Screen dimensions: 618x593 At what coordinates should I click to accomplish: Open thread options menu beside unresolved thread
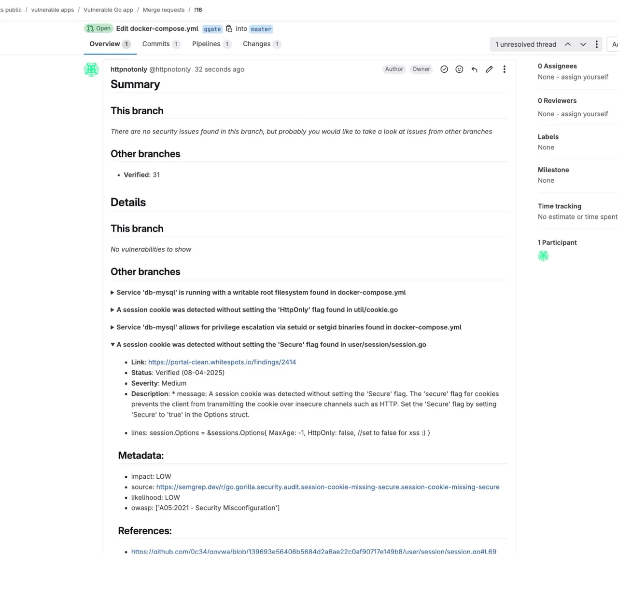click(x=597, y=44)
